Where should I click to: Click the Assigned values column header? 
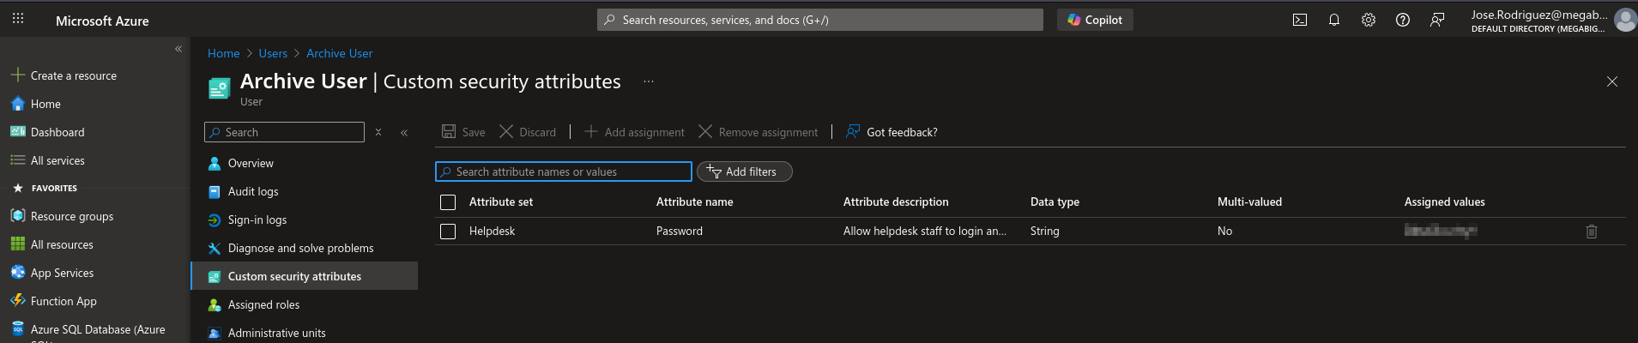(x=1444, y=202)
